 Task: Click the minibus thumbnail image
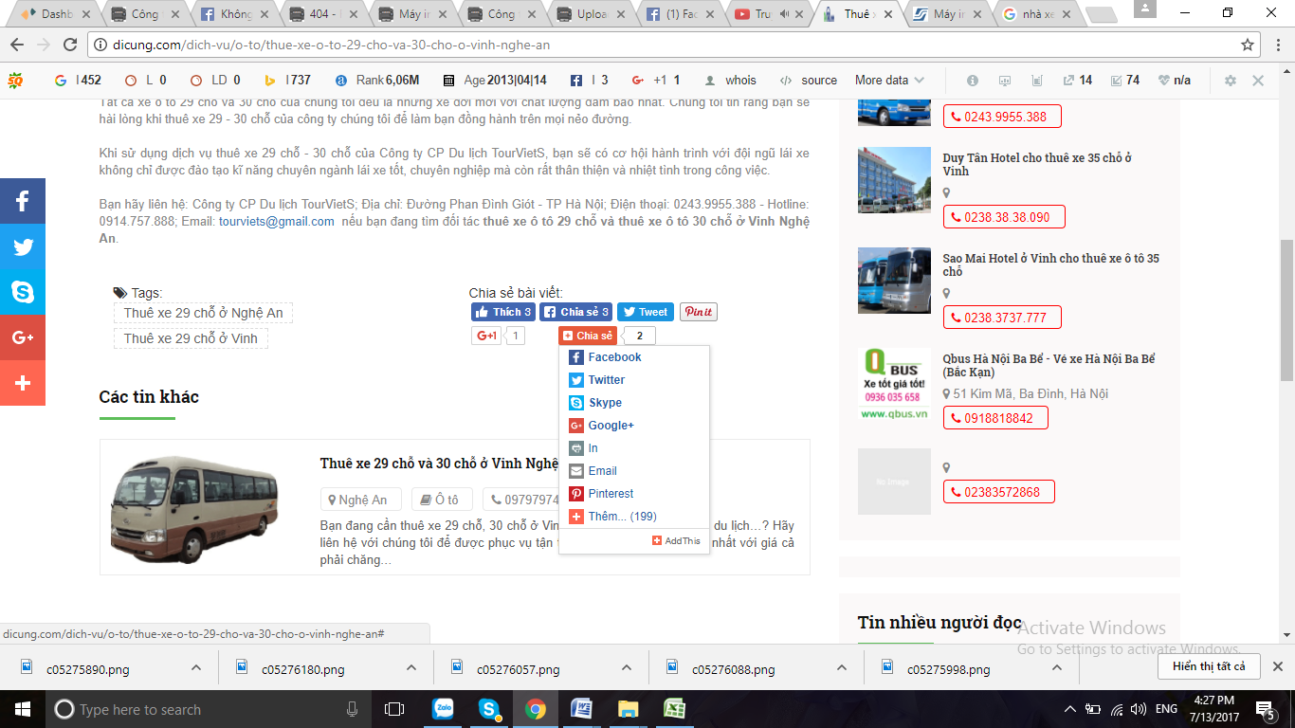pos(195,508)
